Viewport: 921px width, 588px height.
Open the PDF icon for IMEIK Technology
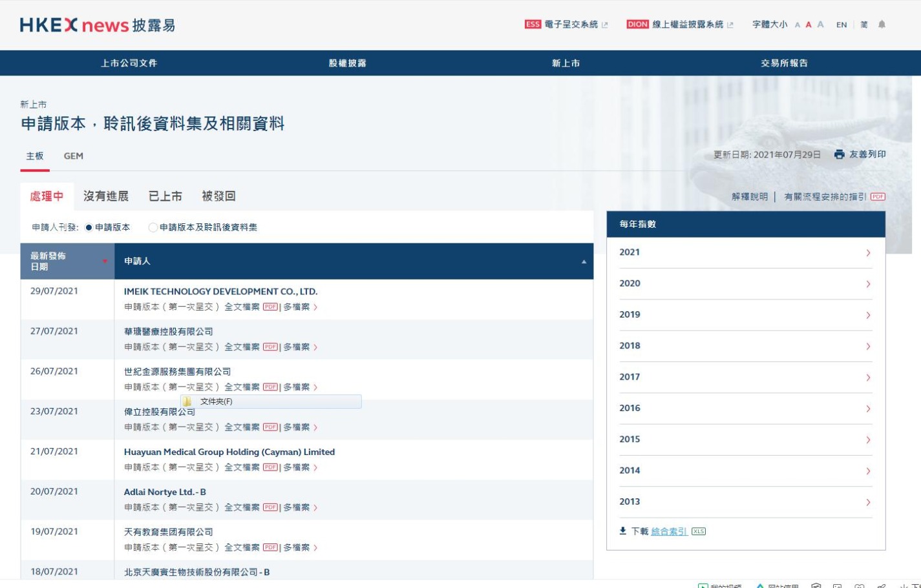270,307
